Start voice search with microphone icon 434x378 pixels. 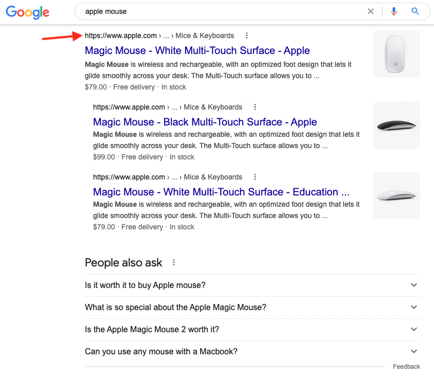(394, 11)
